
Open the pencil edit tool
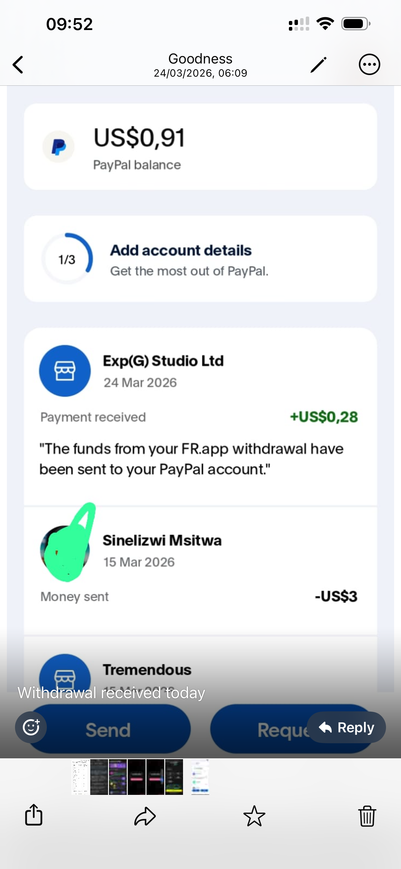click(318, 64)
